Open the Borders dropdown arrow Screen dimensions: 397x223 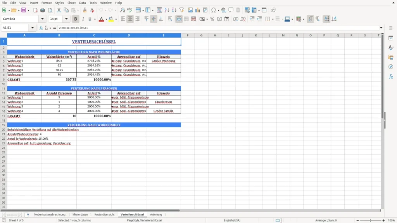point(273,19)
